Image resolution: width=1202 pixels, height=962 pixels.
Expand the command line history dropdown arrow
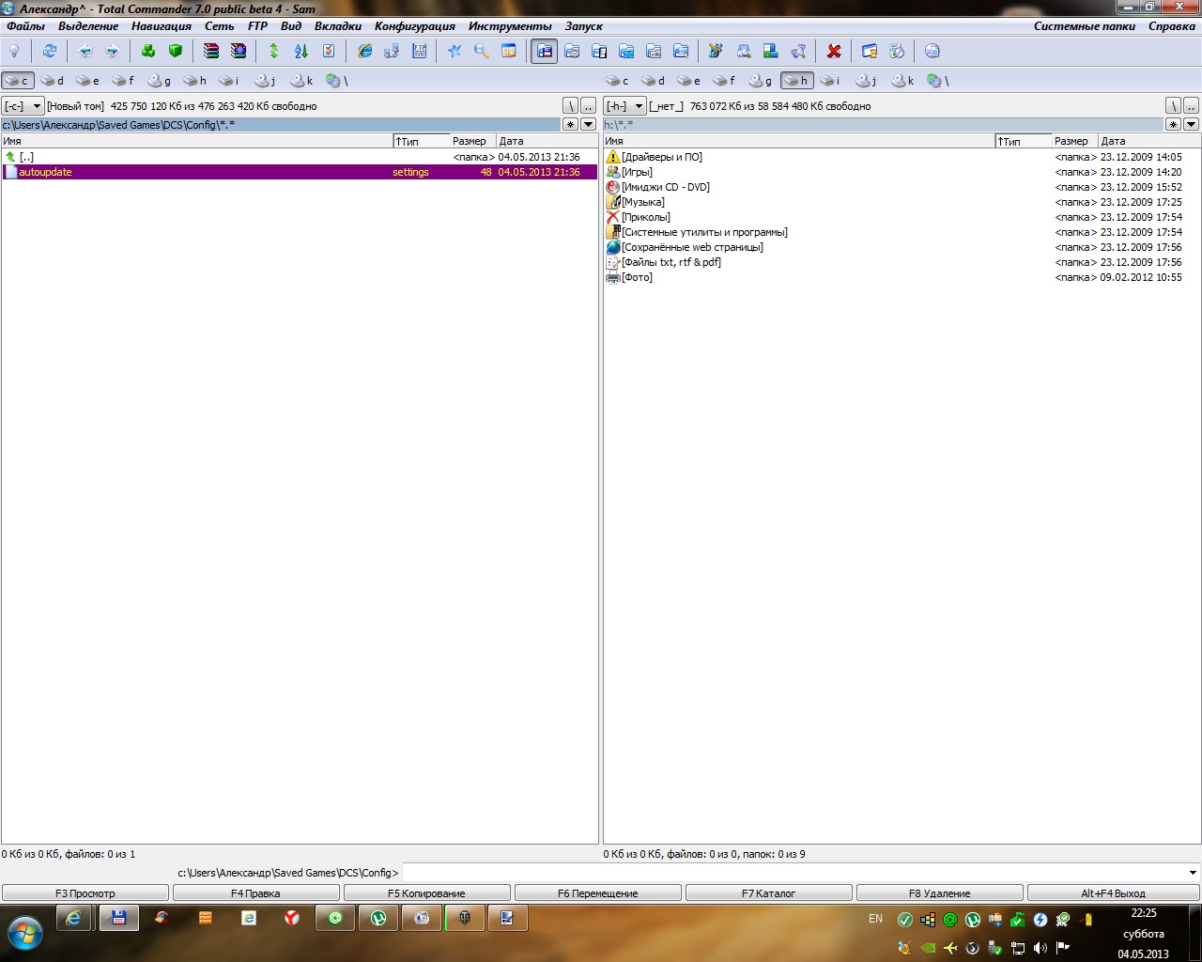click(x=1193, y=873)
